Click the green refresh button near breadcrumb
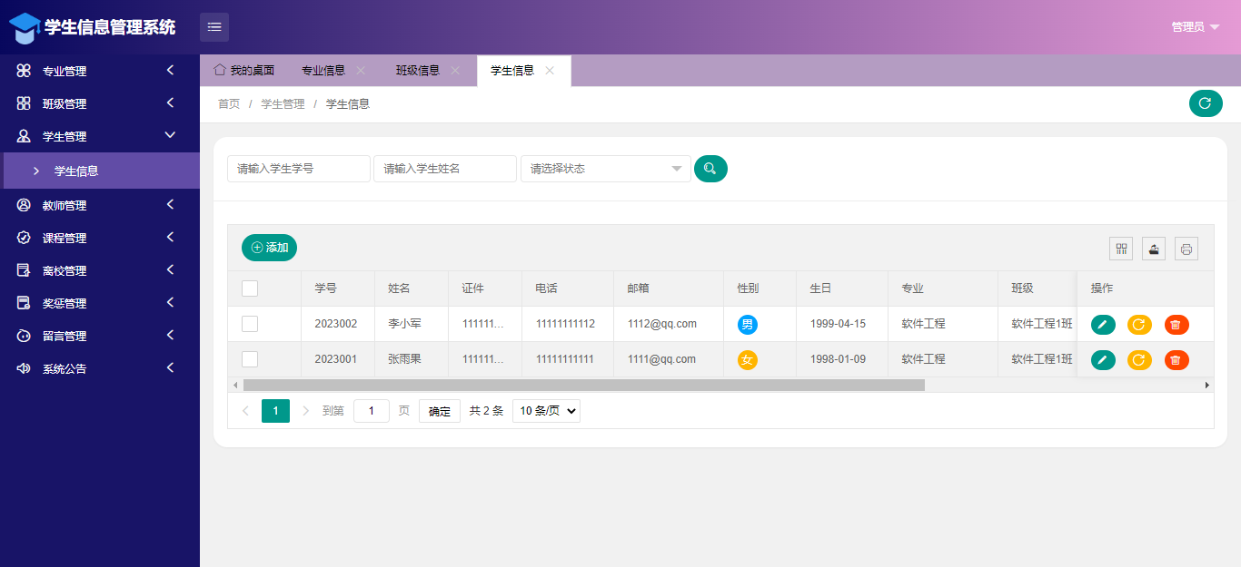This screenshot has width=1241, height=567. point(1206,103)
